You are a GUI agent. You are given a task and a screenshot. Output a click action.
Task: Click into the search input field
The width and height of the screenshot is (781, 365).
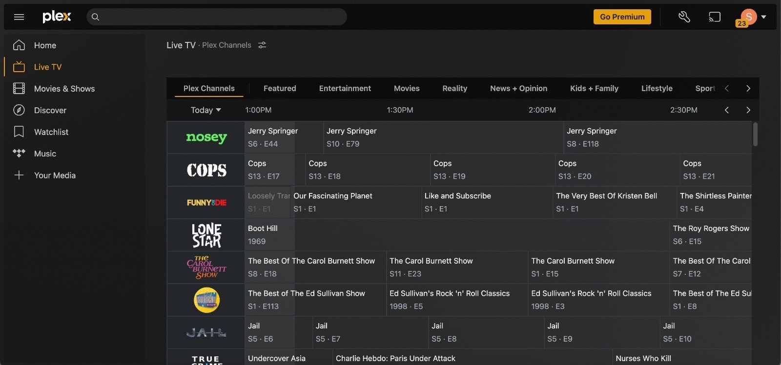pos(217,17)
